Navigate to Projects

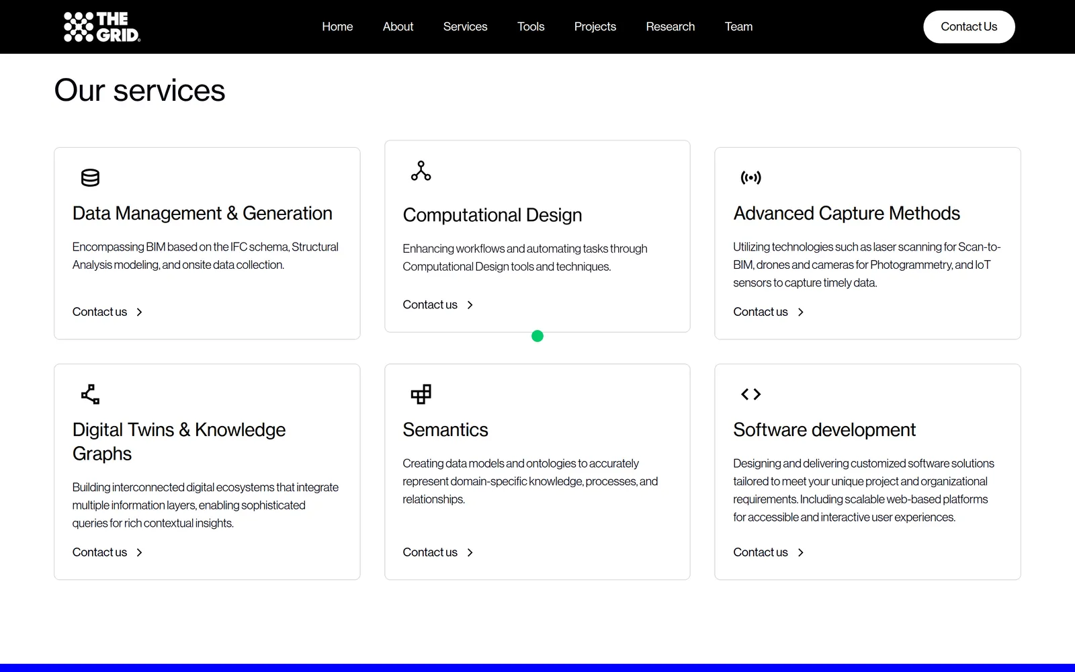point(595,27)
